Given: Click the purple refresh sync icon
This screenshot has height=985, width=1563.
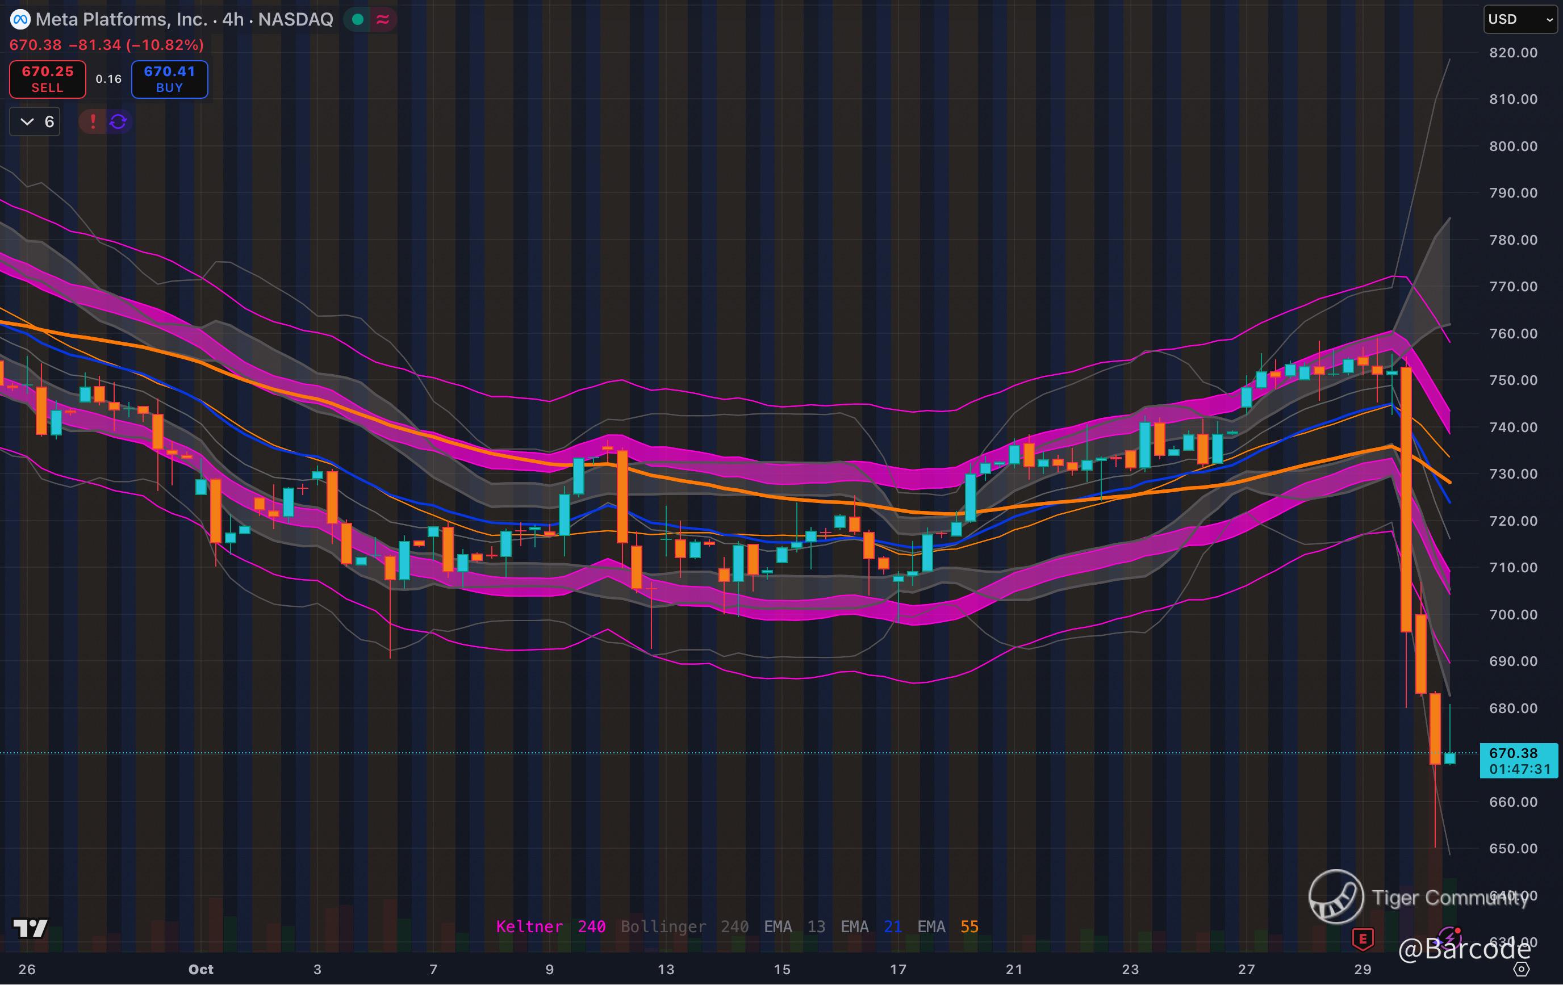Looking at the screenshot, I should (118, 121).
